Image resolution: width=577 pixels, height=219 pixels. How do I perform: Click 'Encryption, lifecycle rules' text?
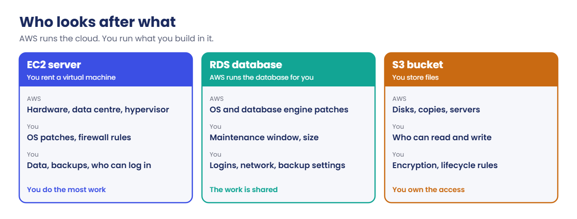click(x=445, y=165)
